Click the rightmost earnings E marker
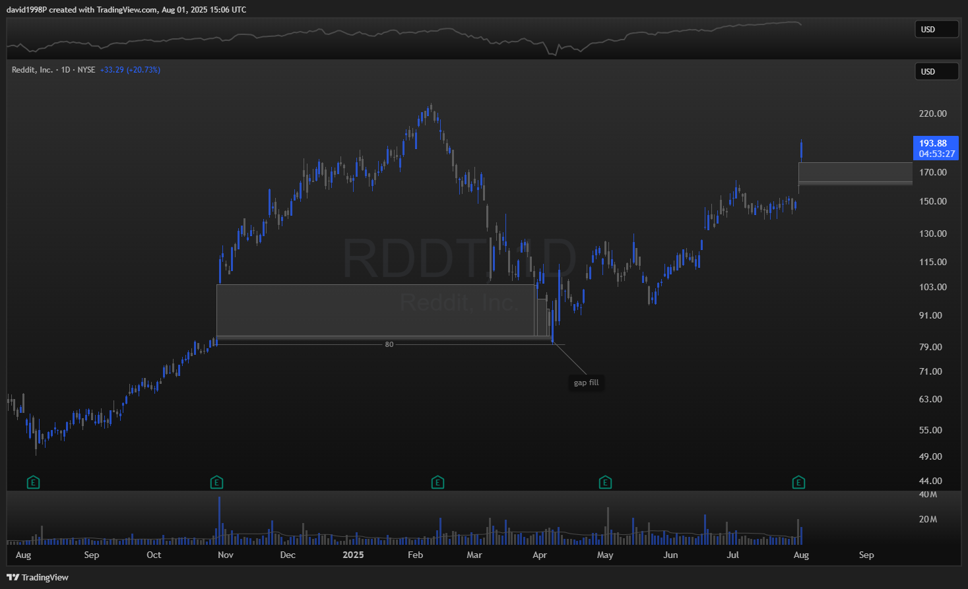Image resolution: width=968 pixels, height=589 pixels. coord(798,483)
